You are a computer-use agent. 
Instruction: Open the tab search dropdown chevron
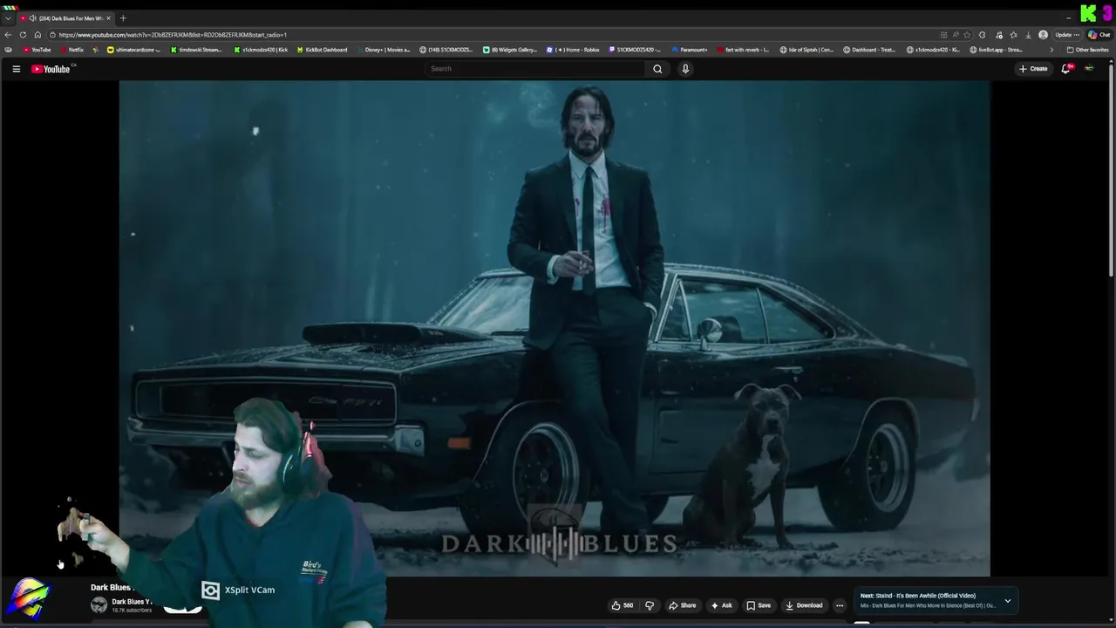point(8,18)
